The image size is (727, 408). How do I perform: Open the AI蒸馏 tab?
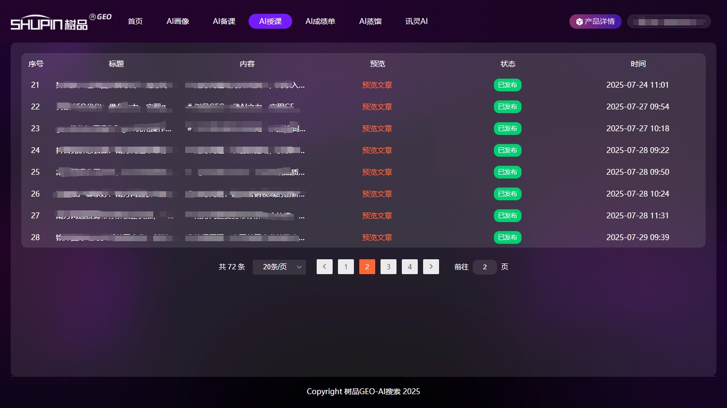coord(370,21)
